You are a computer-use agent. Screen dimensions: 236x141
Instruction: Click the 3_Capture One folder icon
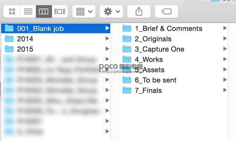(x=127, y=49)
